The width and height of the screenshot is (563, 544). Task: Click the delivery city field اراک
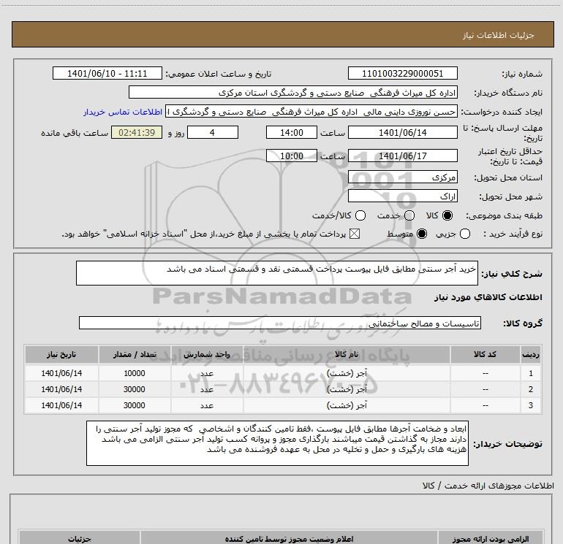pos(402,196)
